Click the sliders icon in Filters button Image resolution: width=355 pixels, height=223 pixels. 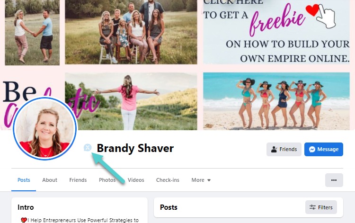point(313,207)
